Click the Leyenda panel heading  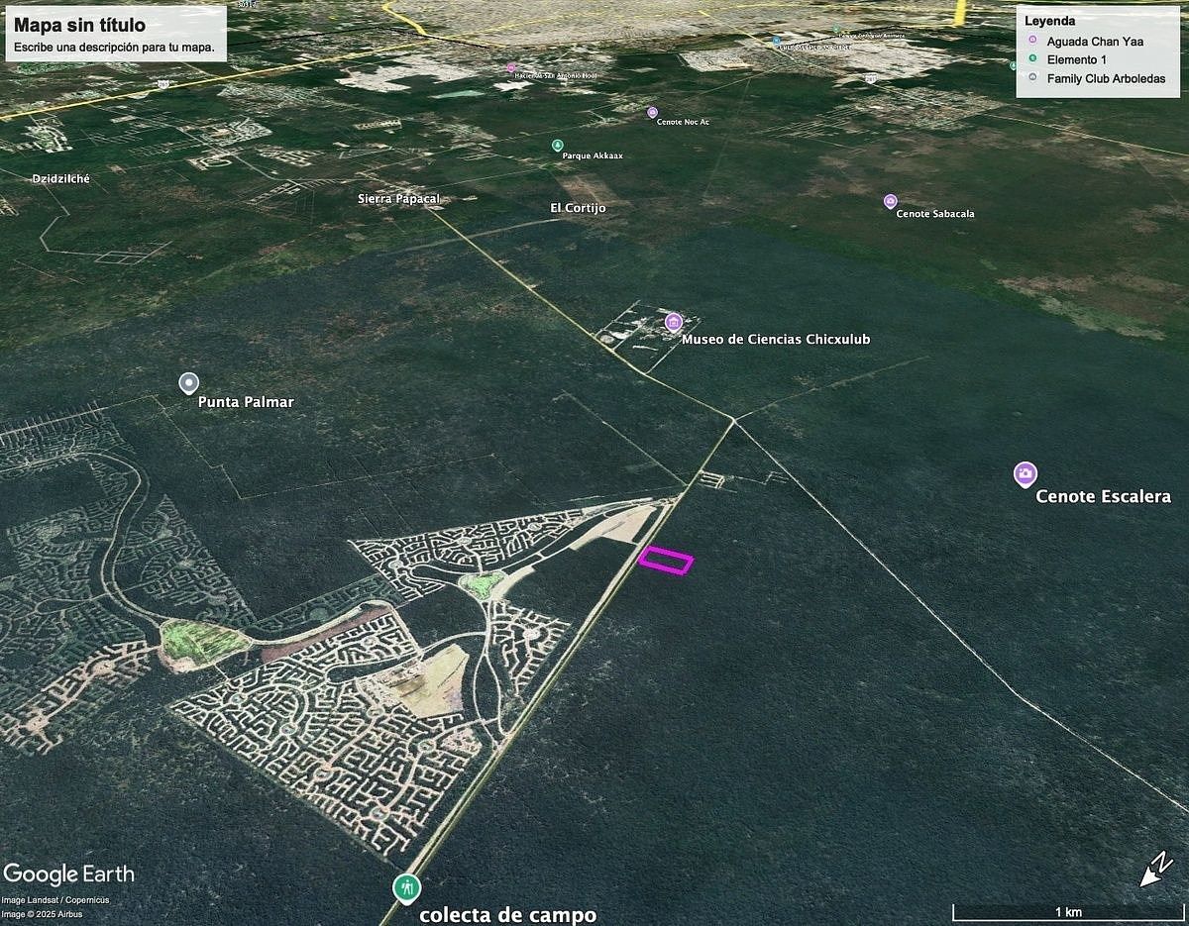pos(1049,20)
